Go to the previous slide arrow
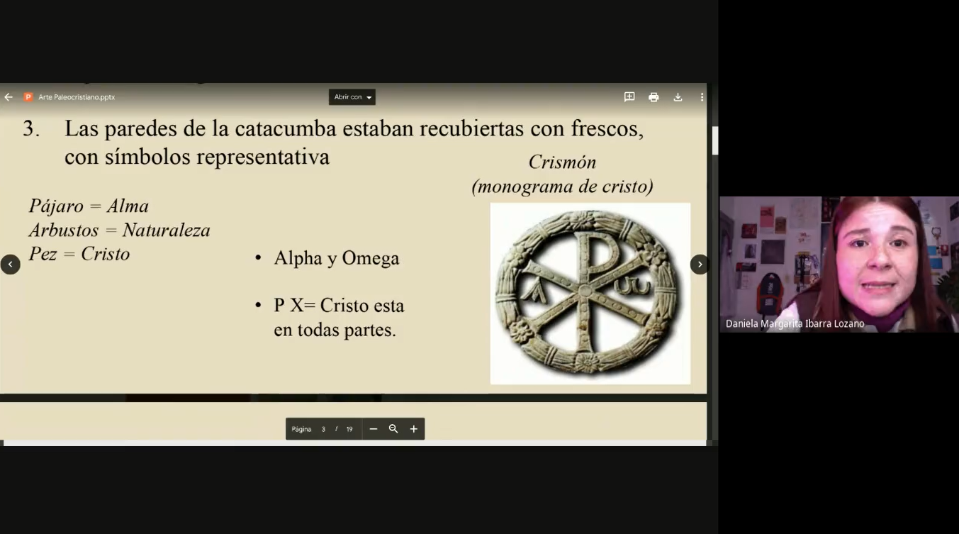This screenshot has height=534, width=959. (10, 265)
